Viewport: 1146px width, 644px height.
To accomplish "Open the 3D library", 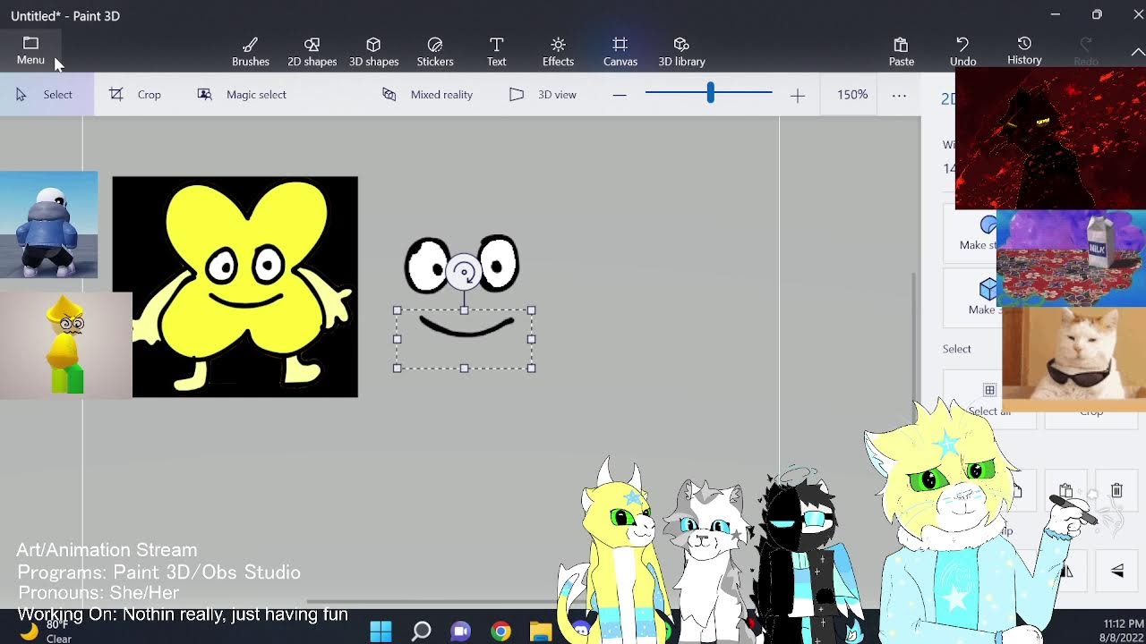I will pos(681,52).
